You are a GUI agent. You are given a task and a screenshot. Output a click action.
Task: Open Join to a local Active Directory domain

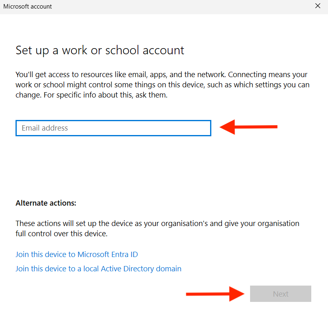coord(98,268)
